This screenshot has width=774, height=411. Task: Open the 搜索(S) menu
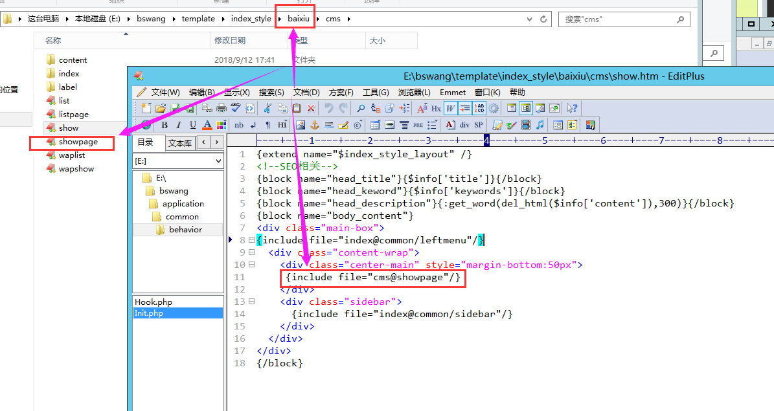click(x=271, y=93)
